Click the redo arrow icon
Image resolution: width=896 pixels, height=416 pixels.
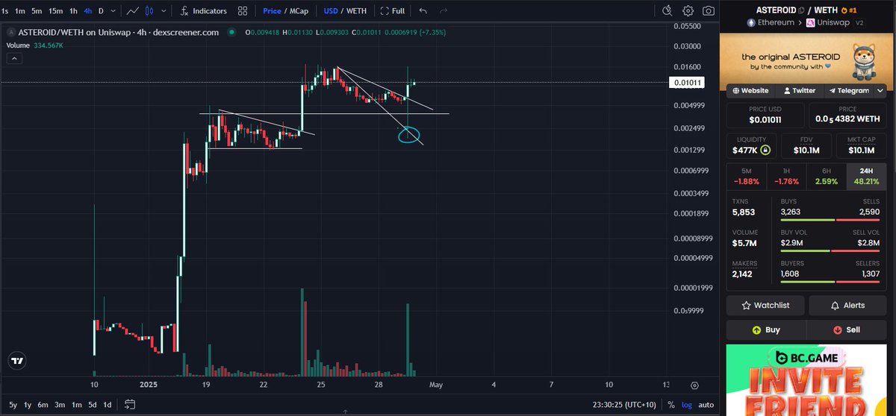click(444, 11)
